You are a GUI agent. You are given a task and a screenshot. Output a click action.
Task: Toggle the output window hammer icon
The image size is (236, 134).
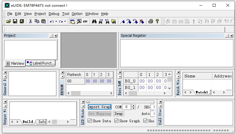79,21
